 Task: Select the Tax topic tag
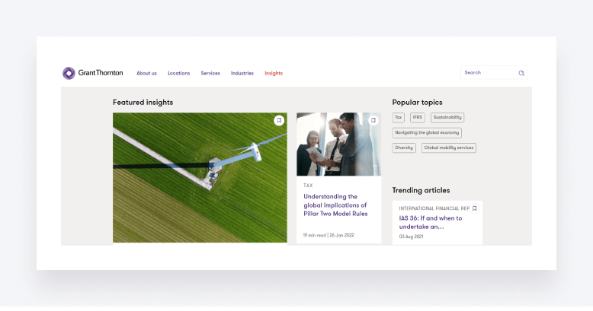point(399,118)
